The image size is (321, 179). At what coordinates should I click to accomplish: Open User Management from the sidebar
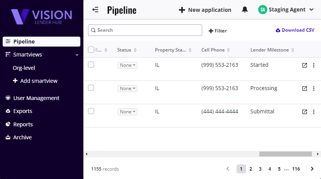[36, 98]
